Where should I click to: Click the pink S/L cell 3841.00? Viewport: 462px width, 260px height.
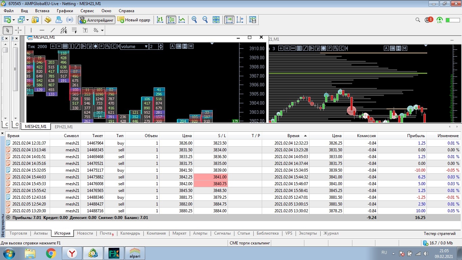(x=211, y=177)
